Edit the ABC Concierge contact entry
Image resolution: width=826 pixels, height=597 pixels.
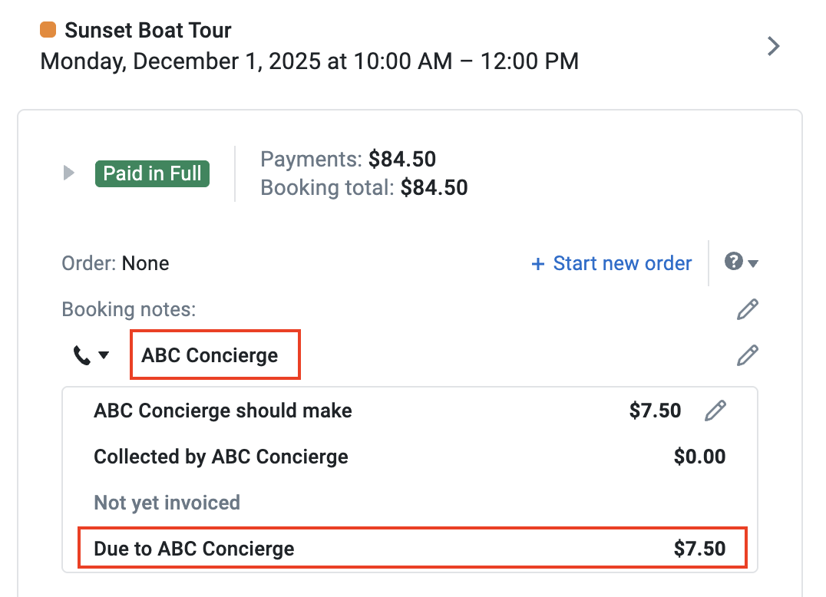747,355
